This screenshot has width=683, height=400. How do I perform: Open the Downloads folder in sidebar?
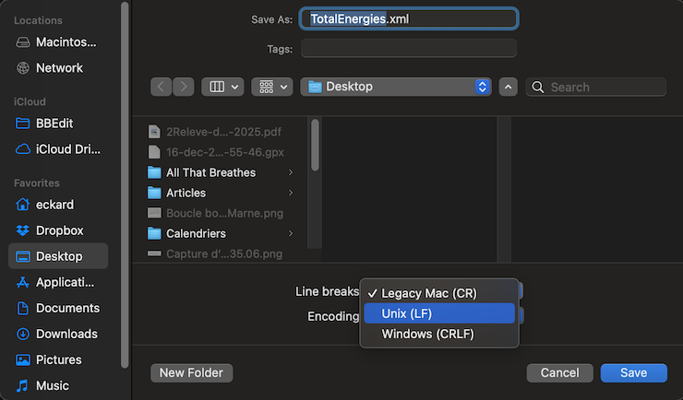point(24,334)
